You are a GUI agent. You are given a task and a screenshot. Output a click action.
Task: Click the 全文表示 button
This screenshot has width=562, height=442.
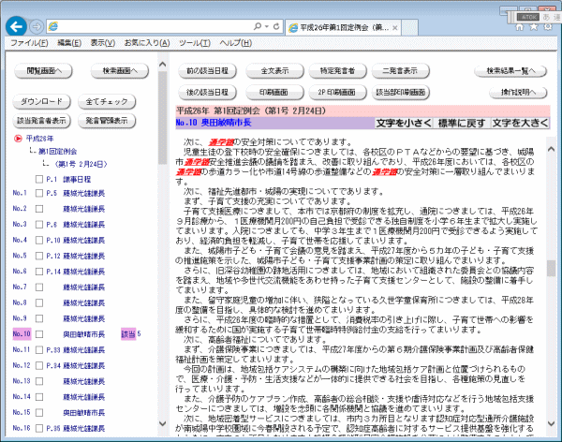pos(274,70)
